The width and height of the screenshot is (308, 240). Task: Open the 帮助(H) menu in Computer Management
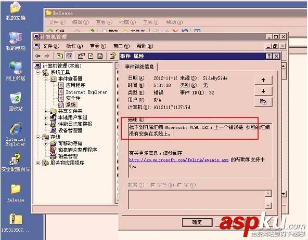145,46
